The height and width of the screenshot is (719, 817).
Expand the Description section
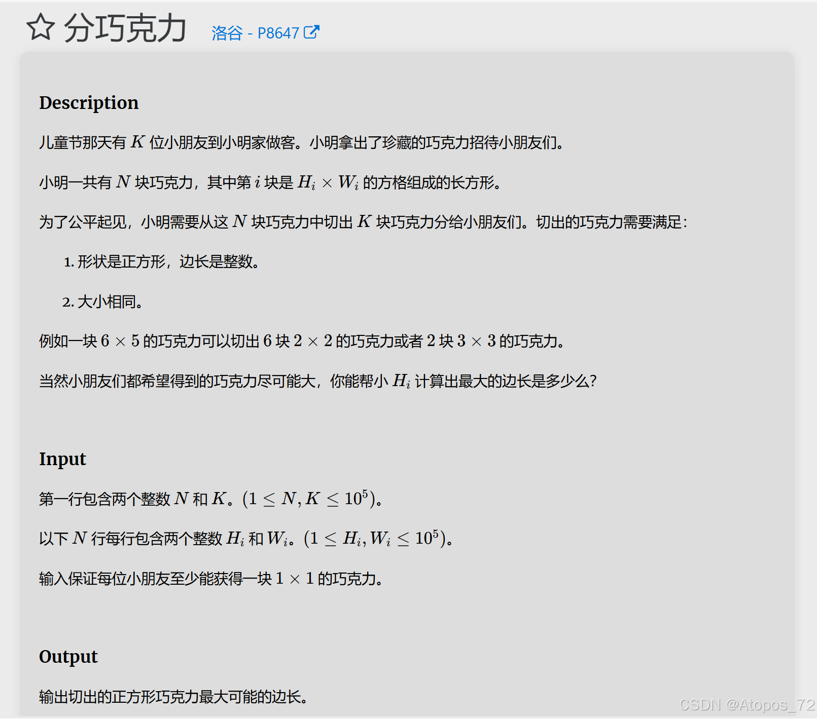tap(89, 103)
